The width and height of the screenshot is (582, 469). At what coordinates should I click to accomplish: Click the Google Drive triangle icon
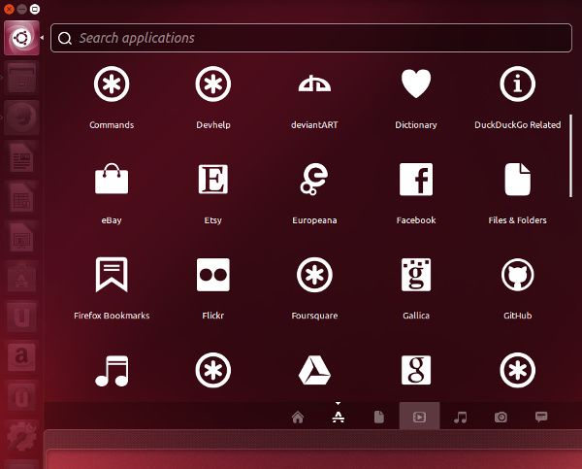pos(315,370)
